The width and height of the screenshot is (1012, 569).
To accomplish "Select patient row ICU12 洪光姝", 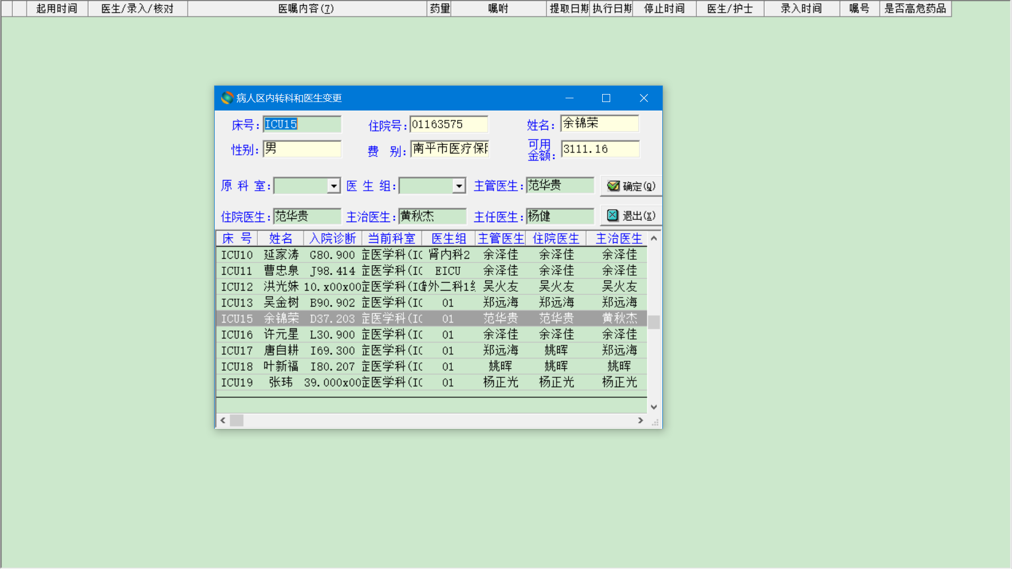I will 432,287.
